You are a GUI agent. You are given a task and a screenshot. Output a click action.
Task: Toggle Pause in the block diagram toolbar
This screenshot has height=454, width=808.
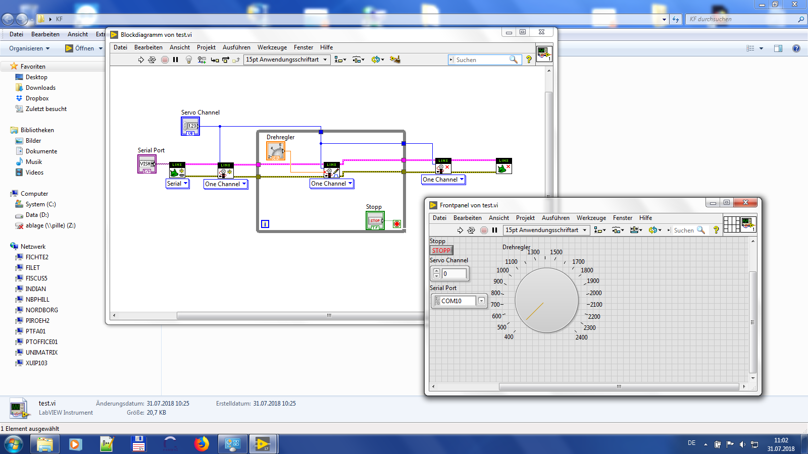[x=176, y=60]
